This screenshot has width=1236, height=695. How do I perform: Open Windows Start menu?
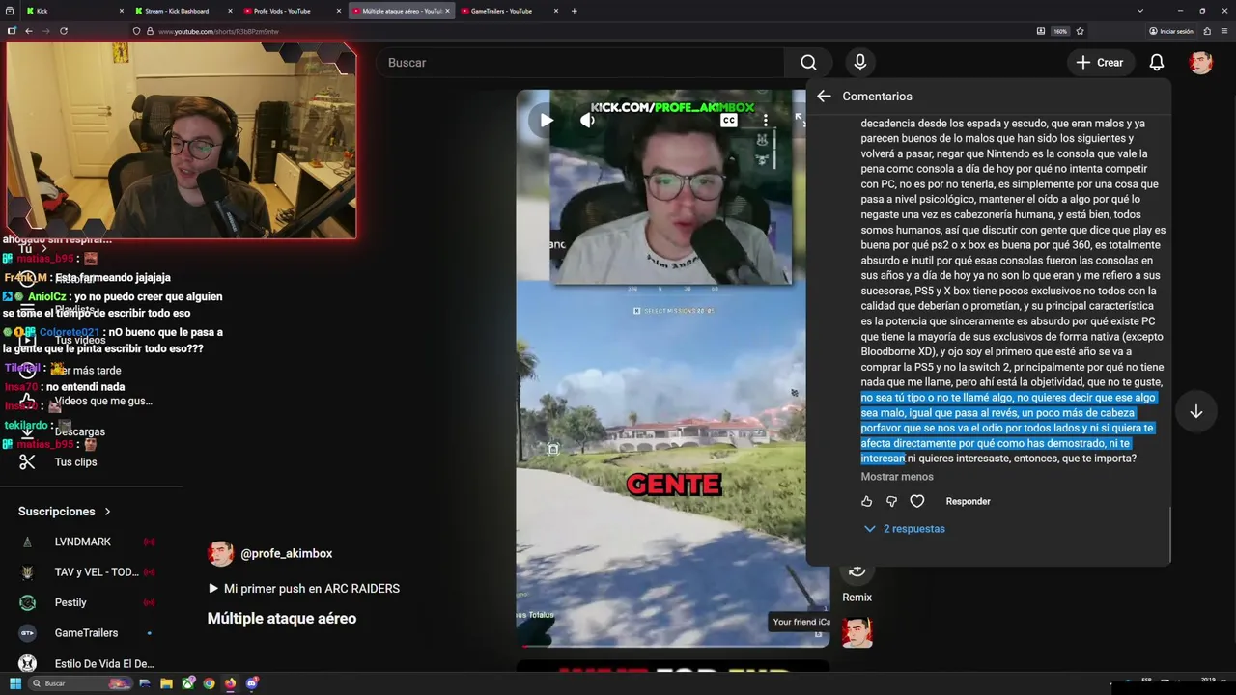coord(14,683)
